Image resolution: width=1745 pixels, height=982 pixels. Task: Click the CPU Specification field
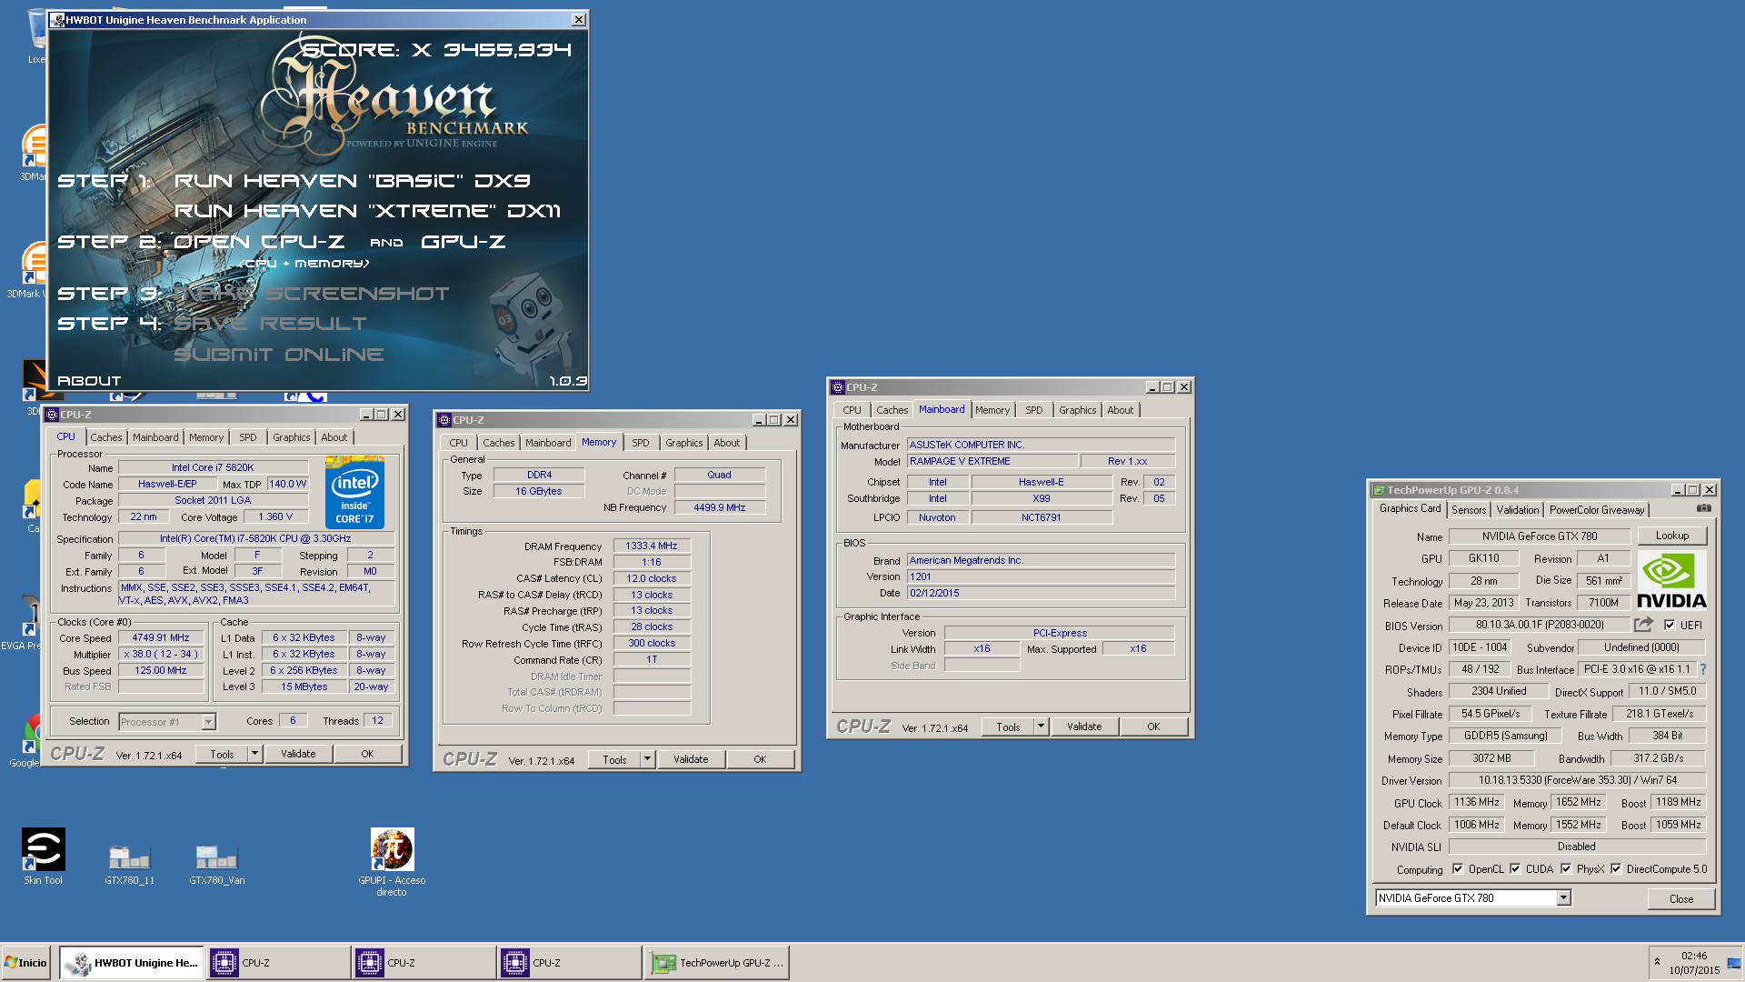[x=255, y=538]
